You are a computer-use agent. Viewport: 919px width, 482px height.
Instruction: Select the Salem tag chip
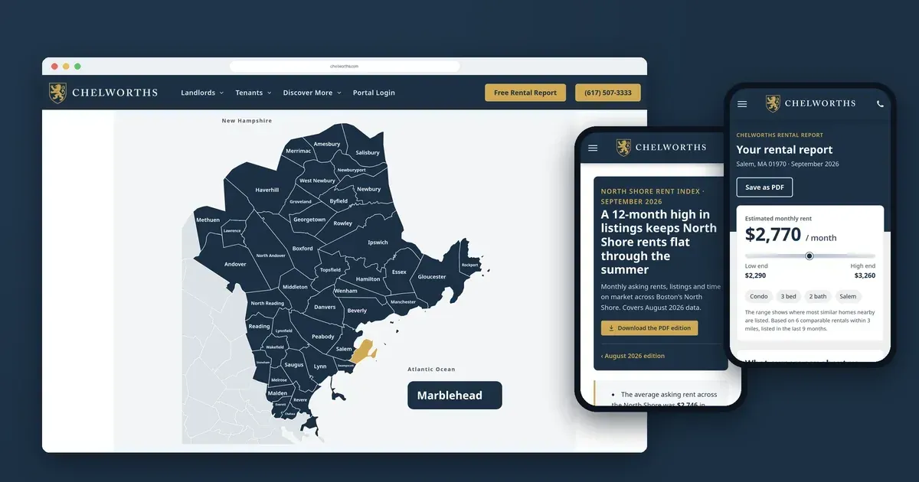tap(848, 296)
